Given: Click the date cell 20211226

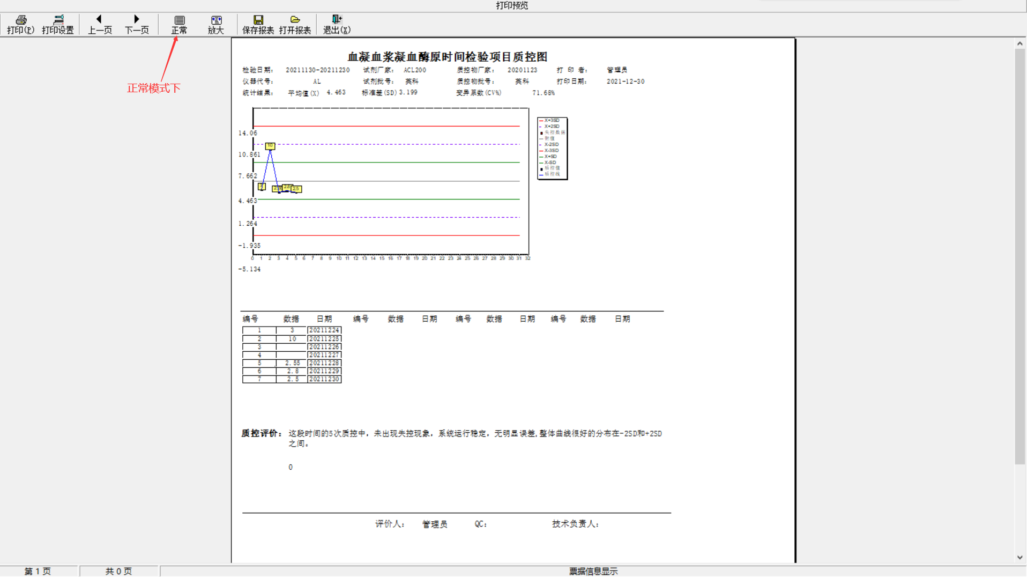Looking at the screenshot, I should click(x=324, y=347).
